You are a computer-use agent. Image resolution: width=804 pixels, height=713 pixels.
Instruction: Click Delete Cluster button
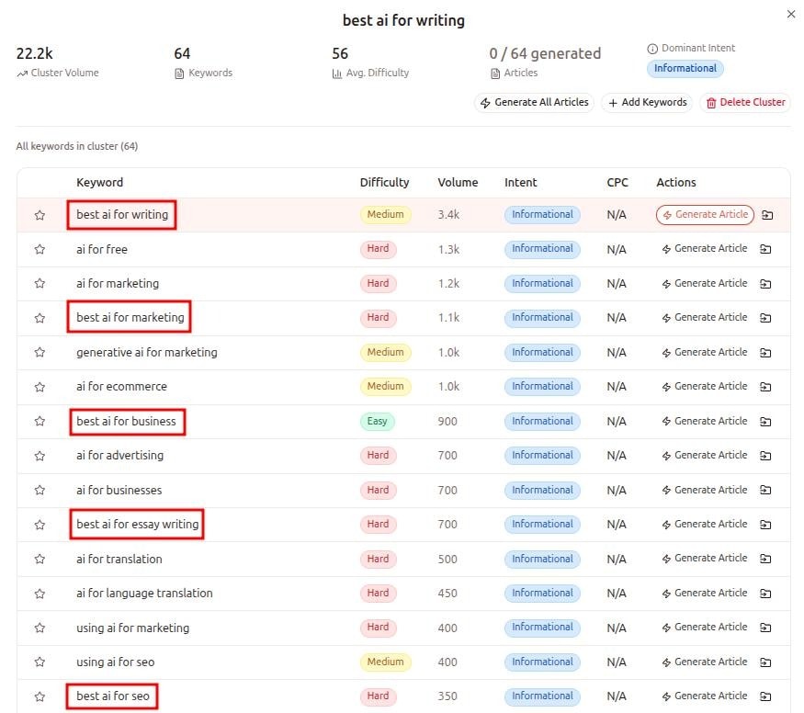click(745, 103)
